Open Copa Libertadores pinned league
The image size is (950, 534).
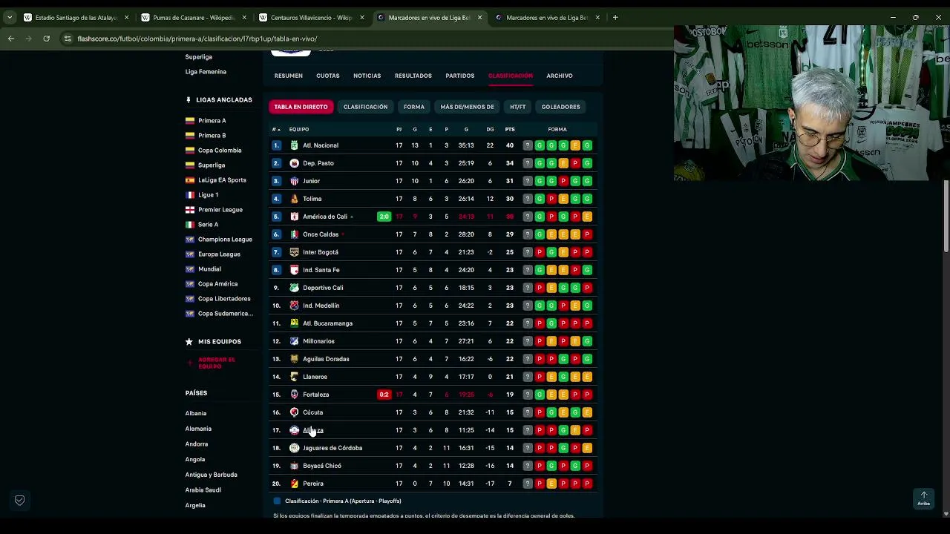(223, 298)
